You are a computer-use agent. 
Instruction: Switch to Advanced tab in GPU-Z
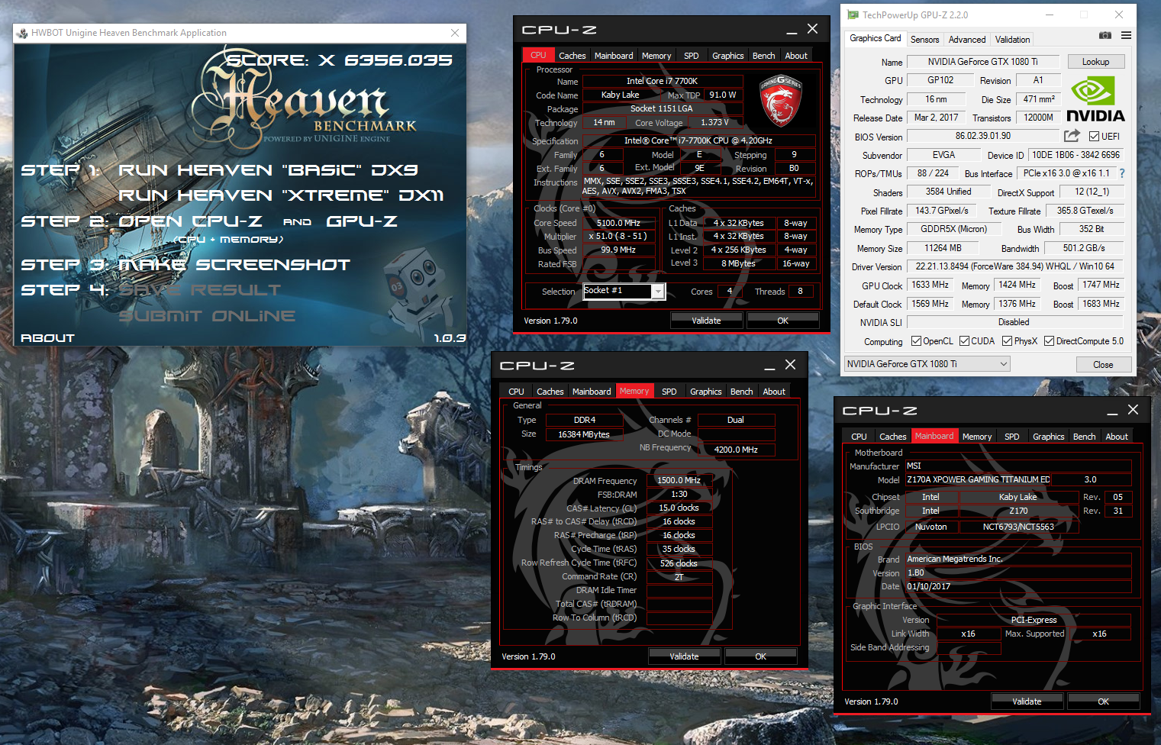(967, 40)
